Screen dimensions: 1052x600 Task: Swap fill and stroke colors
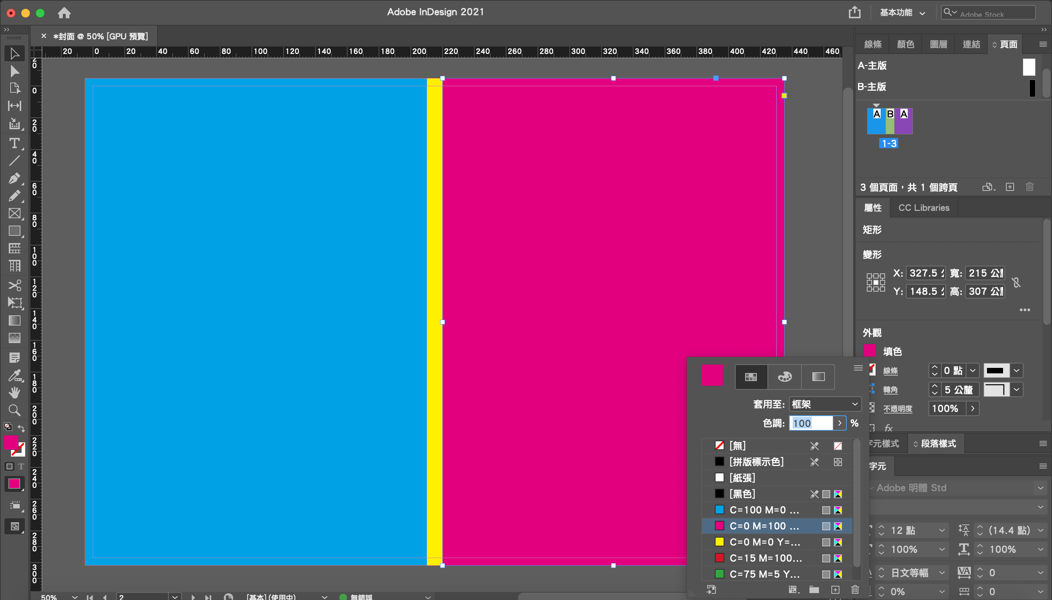[x=21, y=428]
